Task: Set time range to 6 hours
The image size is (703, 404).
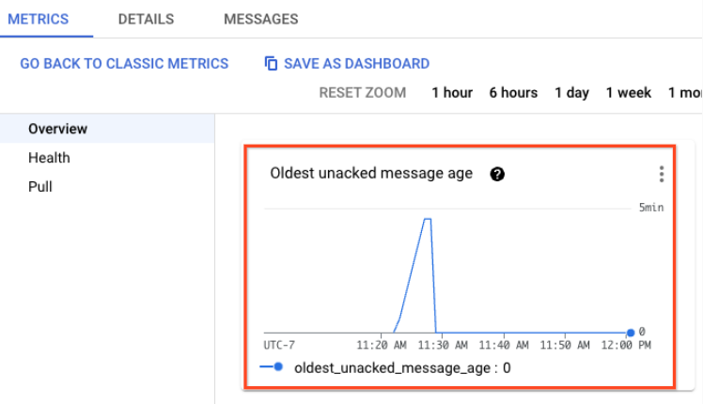Action: [x=513, y=92]
